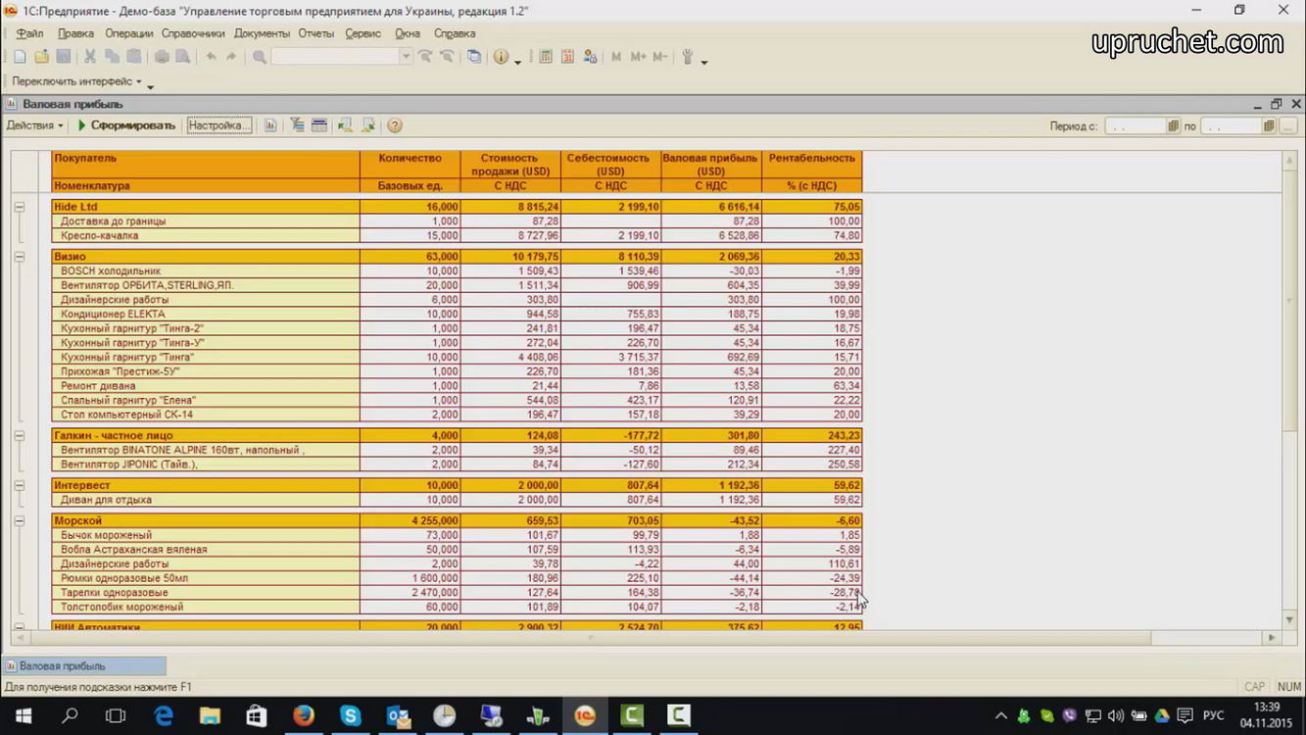Collapse the Hide Ltd group
Viewport: 1306px width, 735px height.
[19, 207]
